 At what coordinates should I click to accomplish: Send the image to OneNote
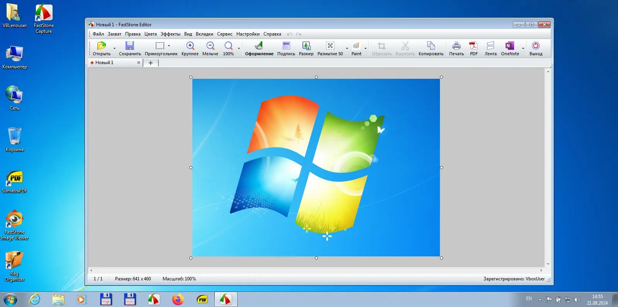[510, 46]
